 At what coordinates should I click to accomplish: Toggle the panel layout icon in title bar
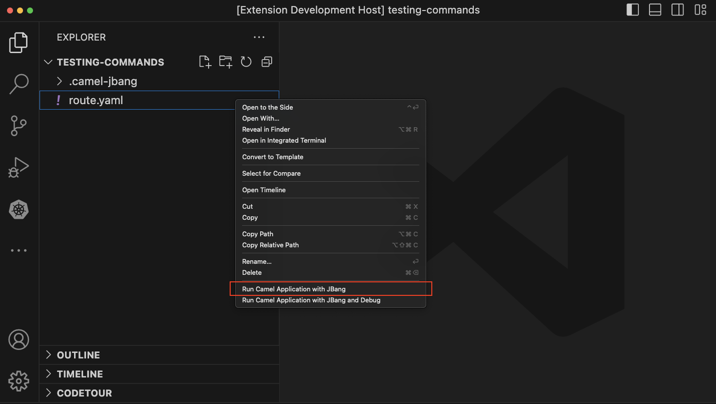655,10
